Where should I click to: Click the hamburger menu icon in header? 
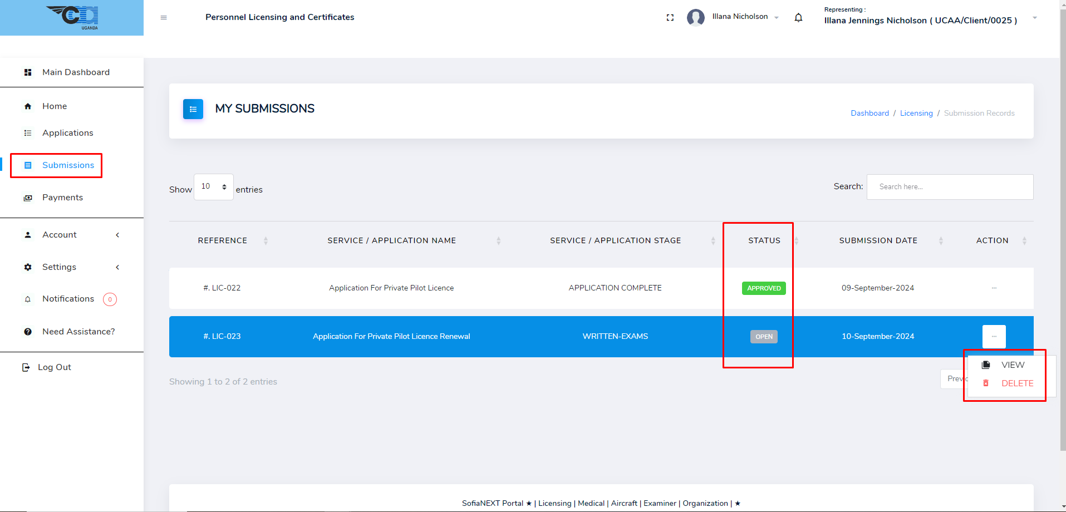(x=164, y=18)
